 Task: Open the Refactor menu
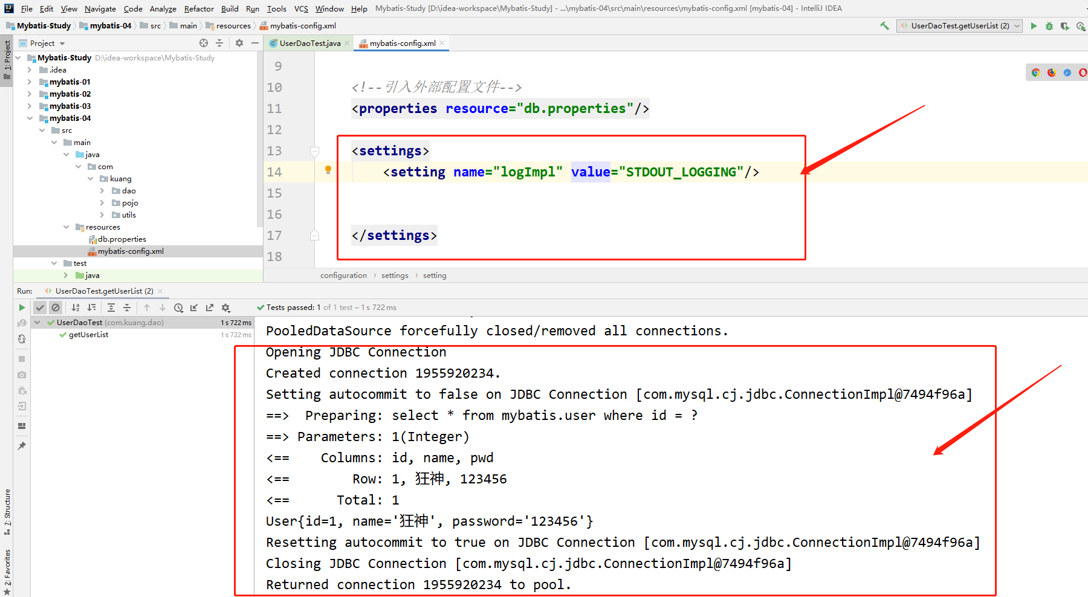[x=199, y=8]
